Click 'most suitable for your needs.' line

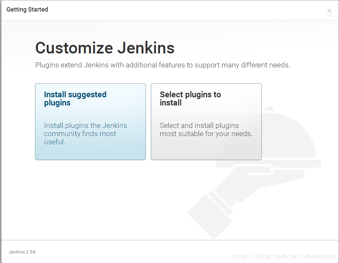(206, 134)
